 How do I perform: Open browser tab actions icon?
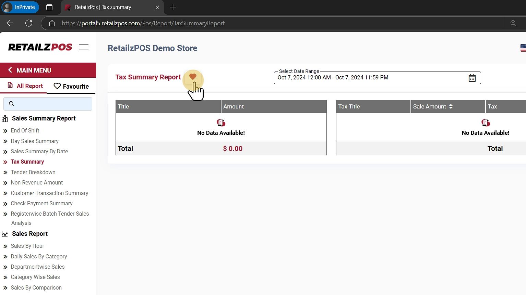click(49, 7)
